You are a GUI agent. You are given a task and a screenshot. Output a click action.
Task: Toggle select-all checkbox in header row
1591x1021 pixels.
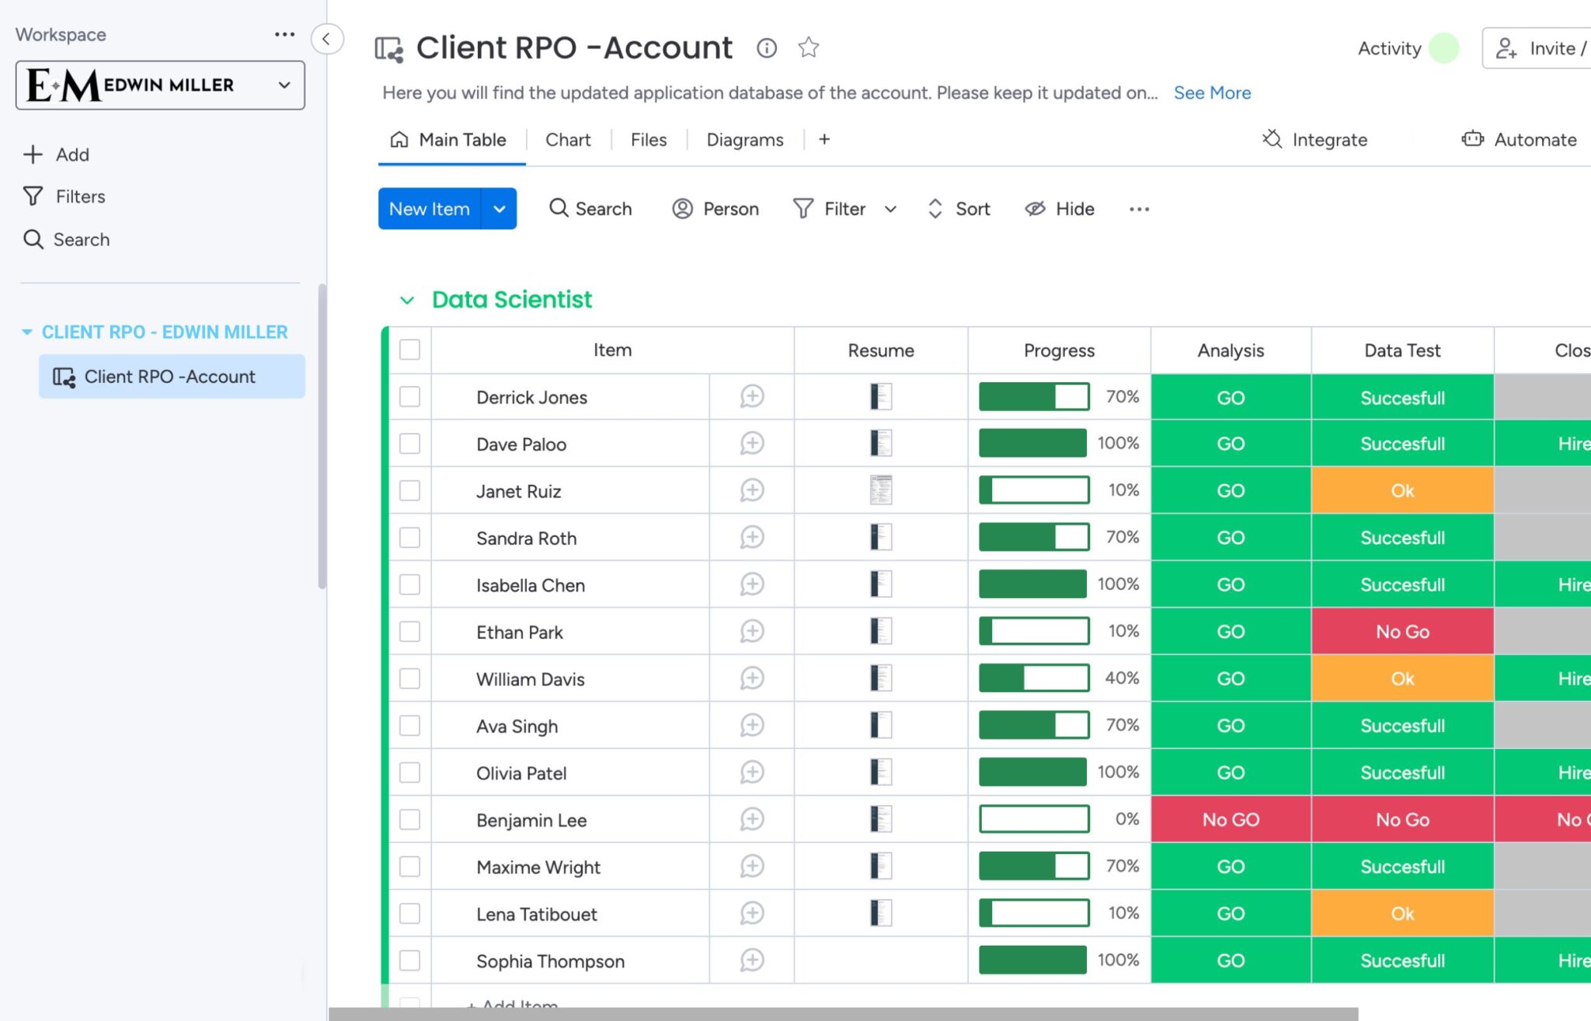click(x=409, y=349)
